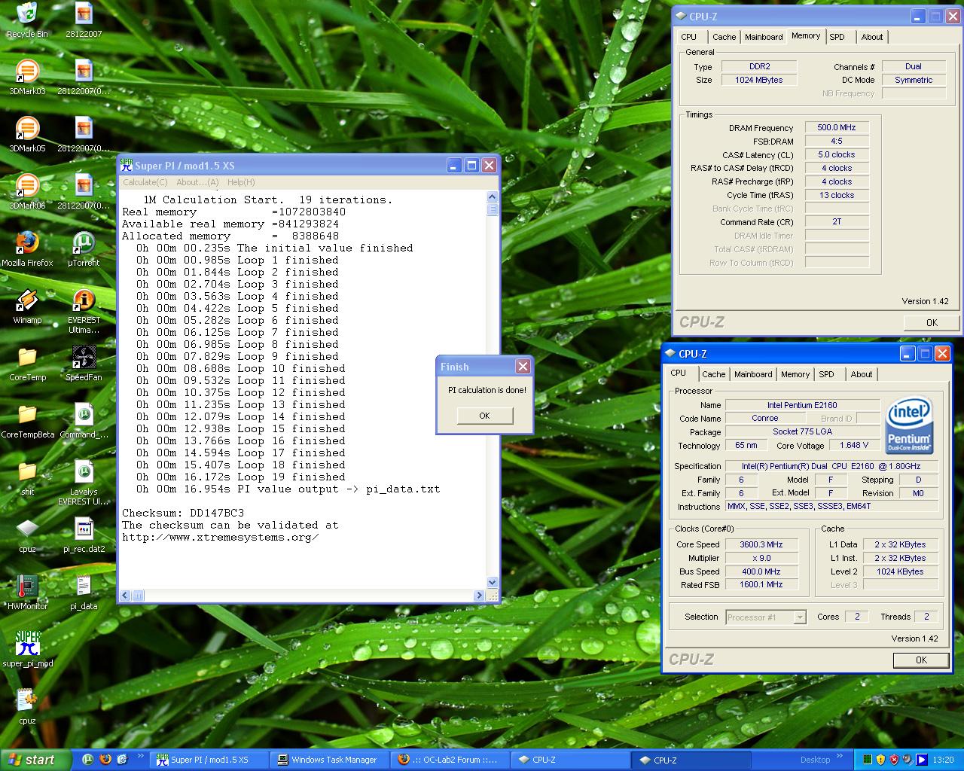Click the red shield security tray icon
964x771 pixels.
coord(894,760)
